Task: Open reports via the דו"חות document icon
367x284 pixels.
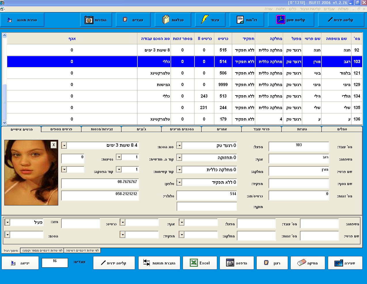Action: pos(240,20)
